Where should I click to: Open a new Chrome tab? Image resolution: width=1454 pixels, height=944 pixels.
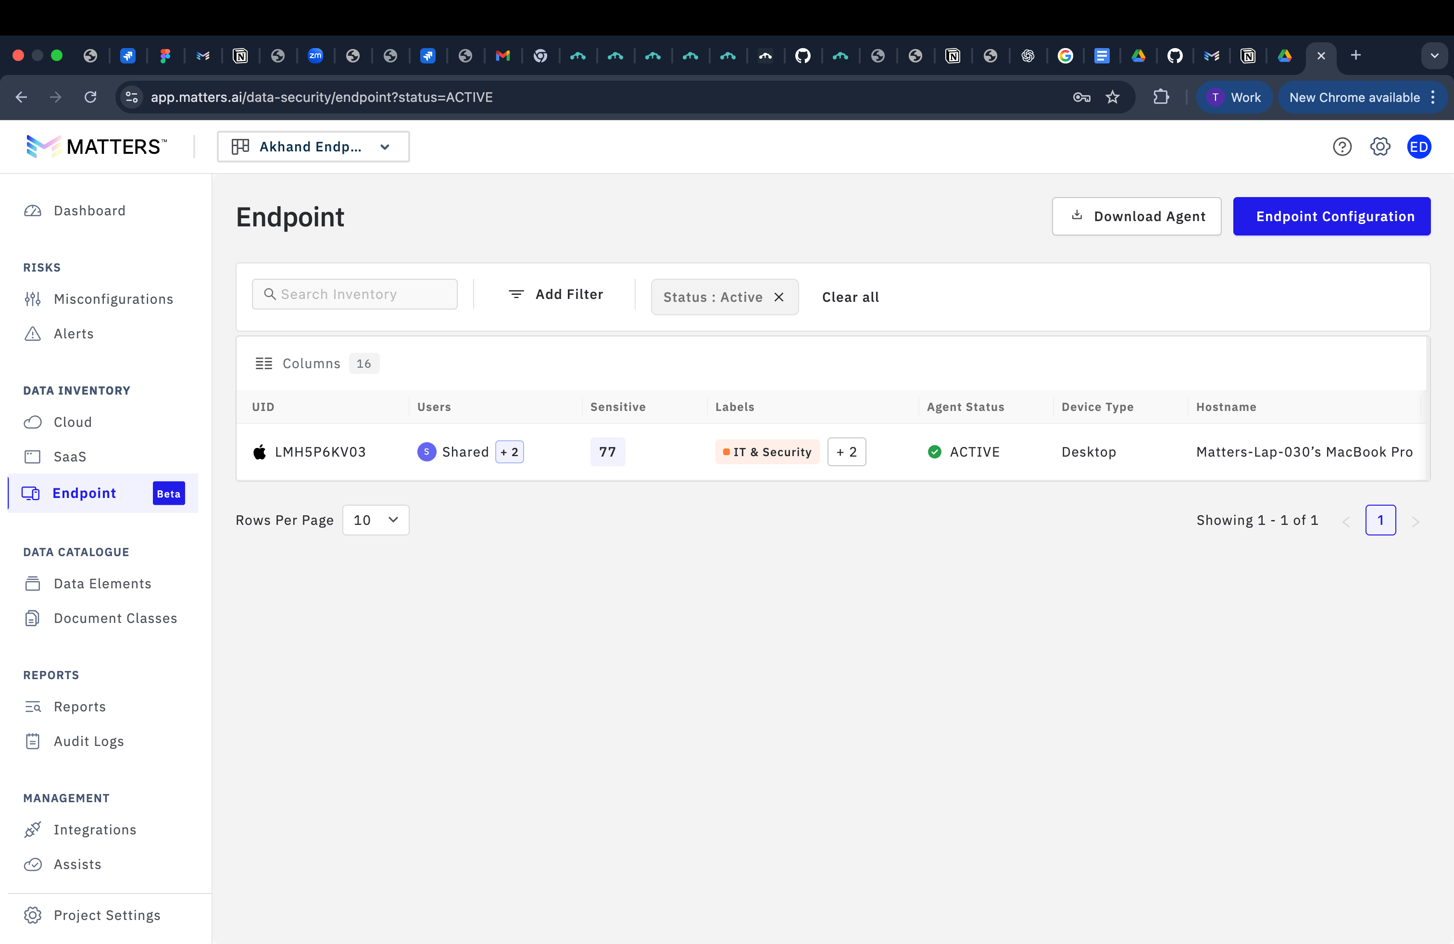[1355, 56]
